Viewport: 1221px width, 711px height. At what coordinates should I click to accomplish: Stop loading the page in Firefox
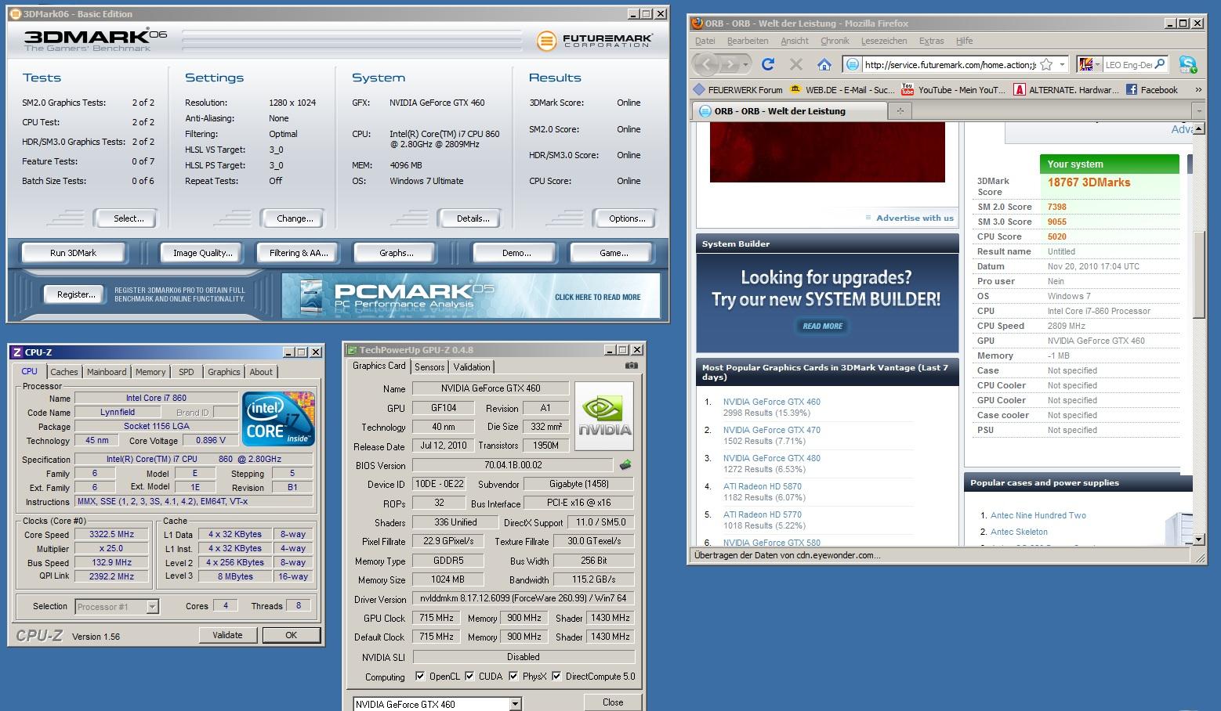tap(796, 64)
